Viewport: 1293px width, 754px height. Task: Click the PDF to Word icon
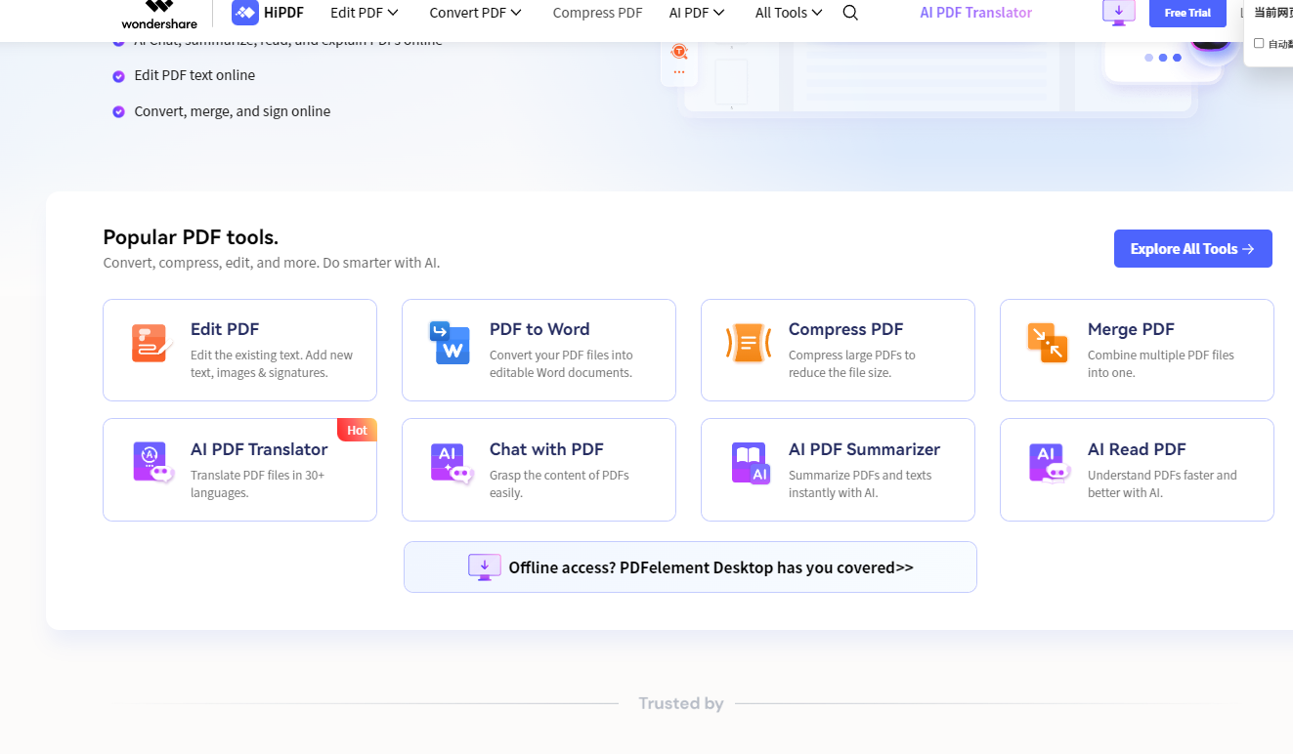[450, 343]
